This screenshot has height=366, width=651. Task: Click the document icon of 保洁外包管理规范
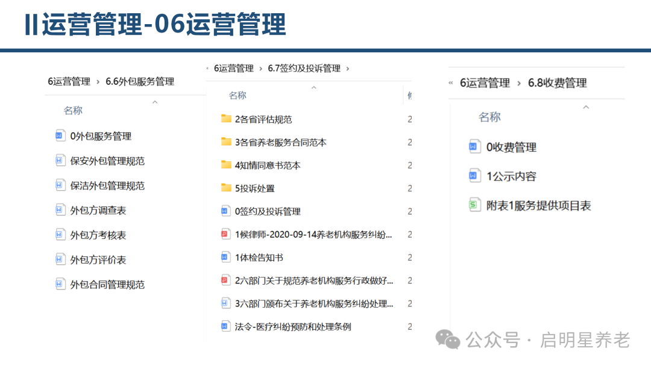click(60, 185)
